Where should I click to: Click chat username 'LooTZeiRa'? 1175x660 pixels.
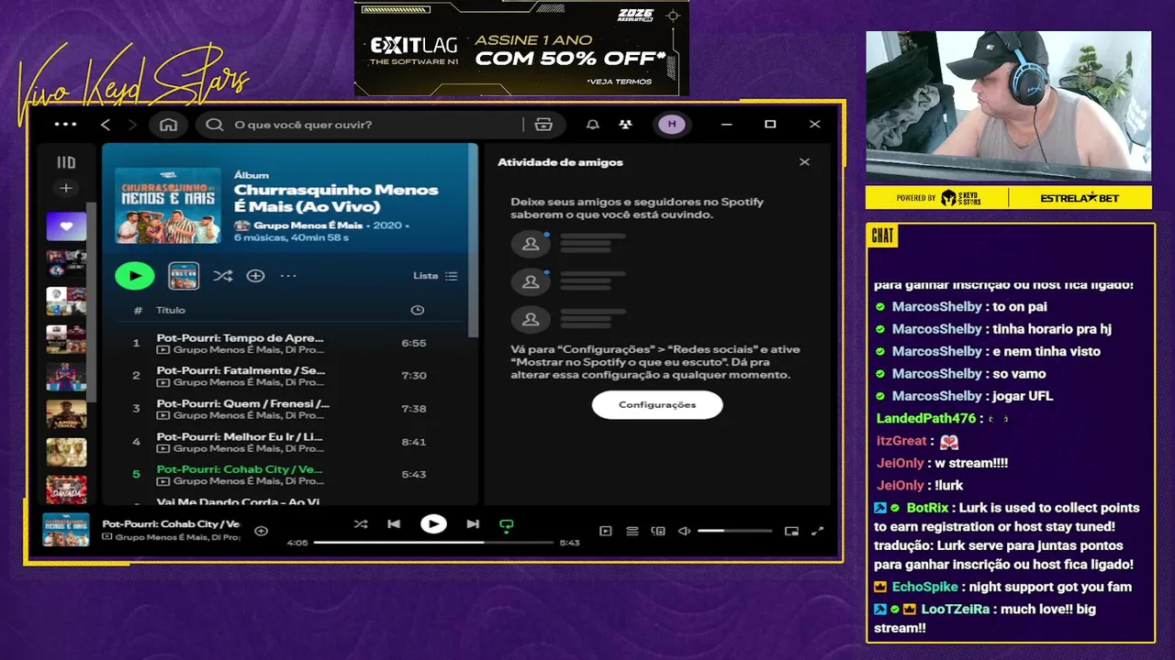point(955,609)
